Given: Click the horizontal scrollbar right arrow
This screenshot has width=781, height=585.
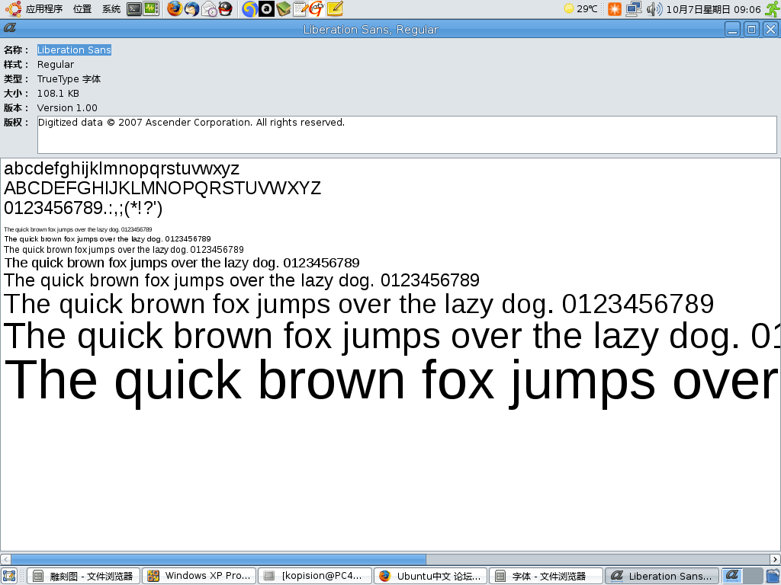Looking at the screenshot, I should pos(775,559).
